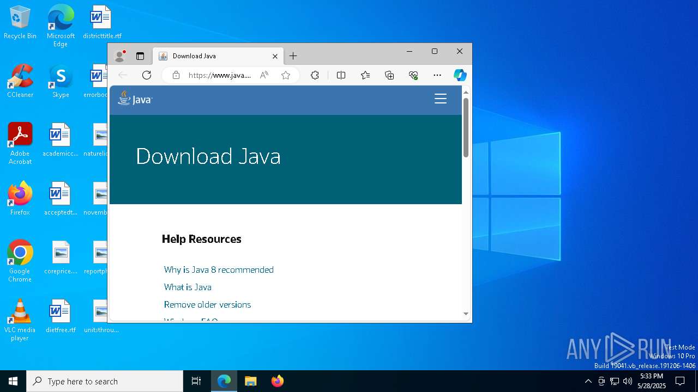Open a new tab with plus button

[293, 56]
